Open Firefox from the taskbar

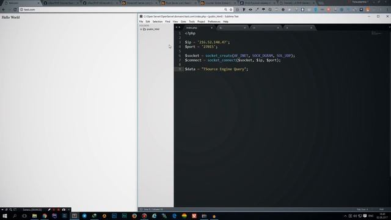point(134,216)
